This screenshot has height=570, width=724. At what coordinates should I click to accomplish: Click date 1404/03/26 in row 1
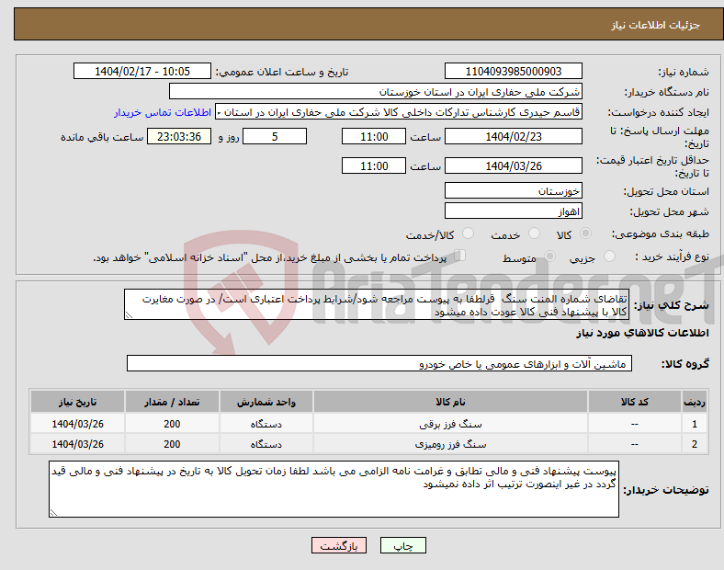77,424
